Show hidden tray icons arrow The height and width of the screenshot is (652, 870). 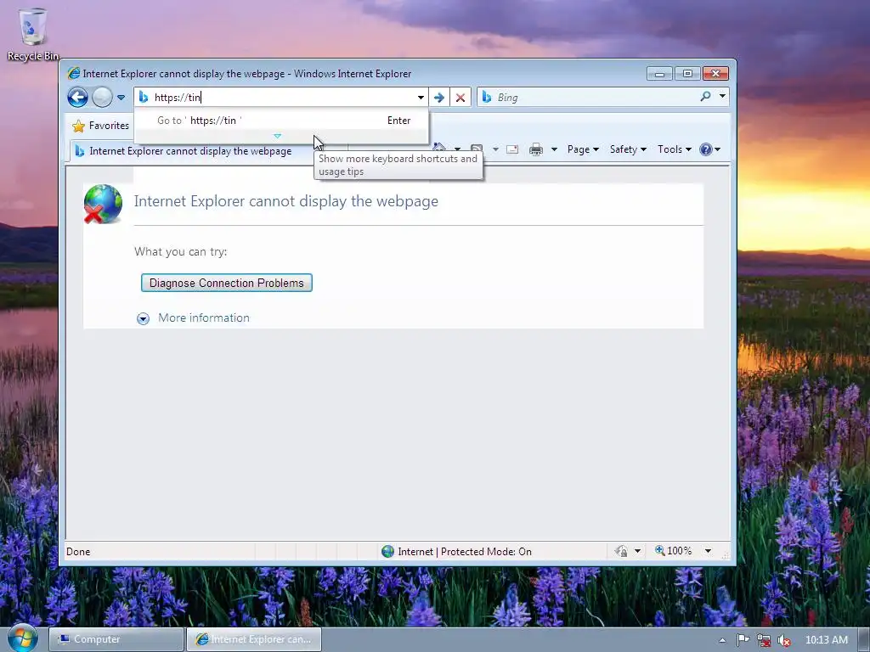722,640
